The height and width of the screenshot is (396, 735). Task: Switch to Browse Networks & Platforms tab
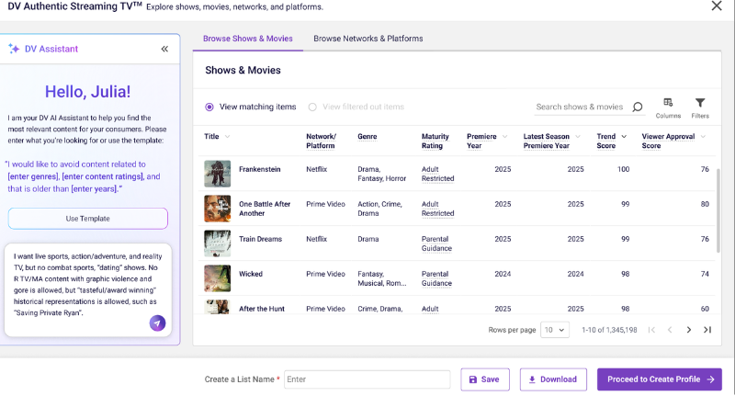click(x=367, y=39)
